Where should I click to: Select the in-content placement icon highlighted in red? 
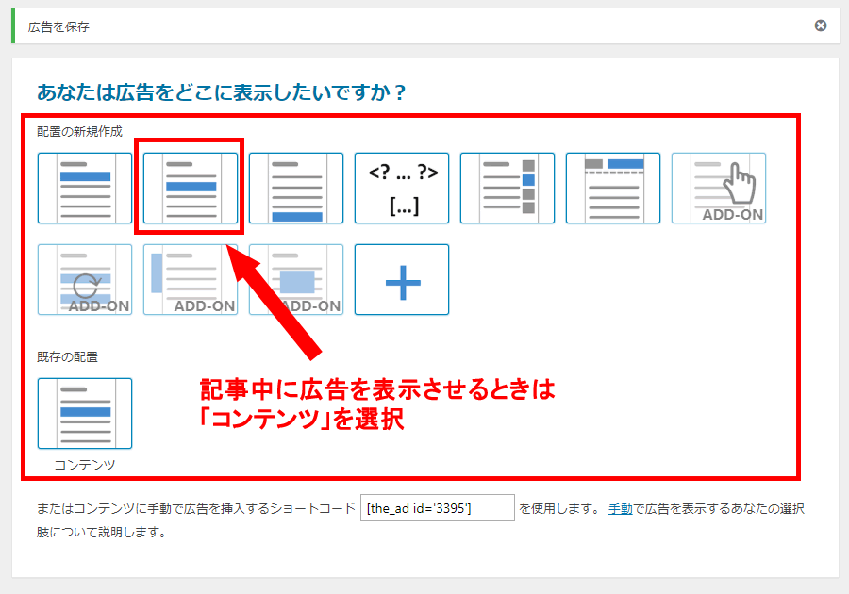coord(191,188)
